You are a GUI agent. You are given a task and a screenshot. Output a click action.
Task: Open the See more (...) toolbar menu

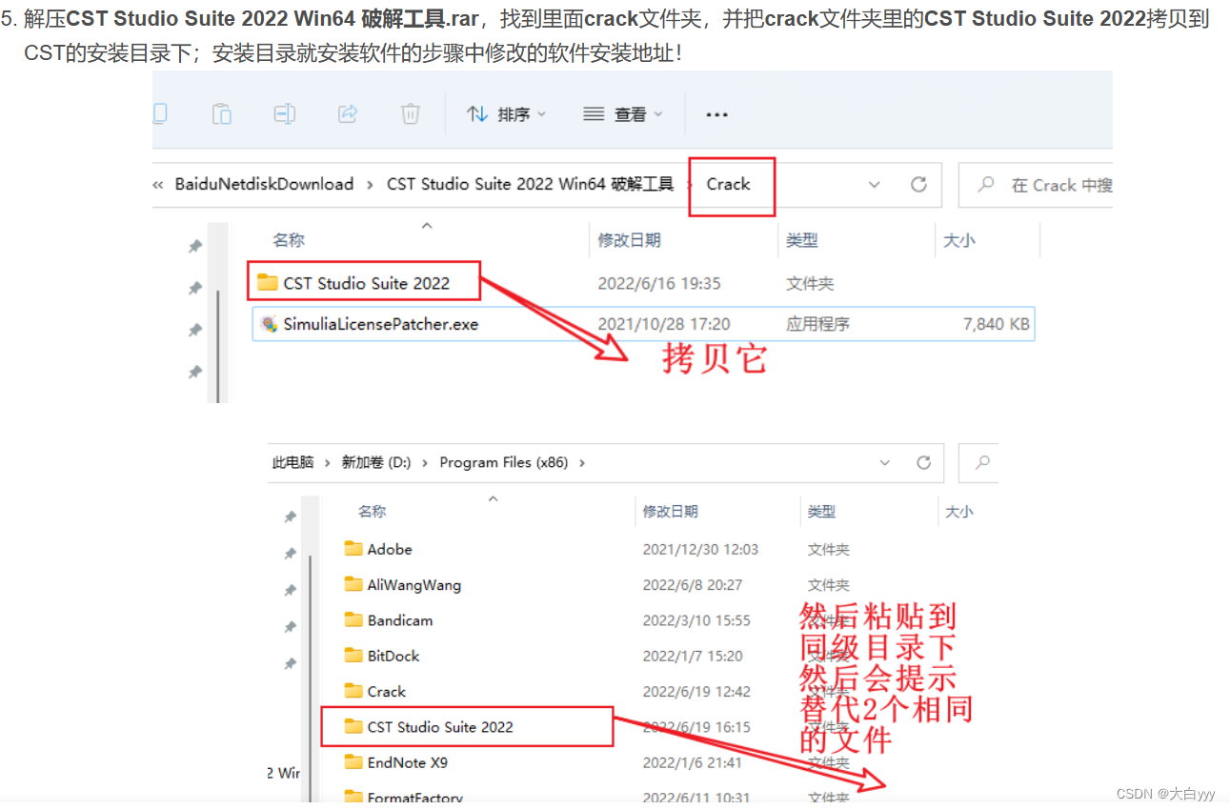pyautogui.click(x=716, y=113)
